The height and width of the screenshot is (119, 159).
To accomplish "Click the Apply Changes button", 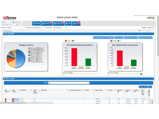I will pyautogui.click(x=143, y=87).
